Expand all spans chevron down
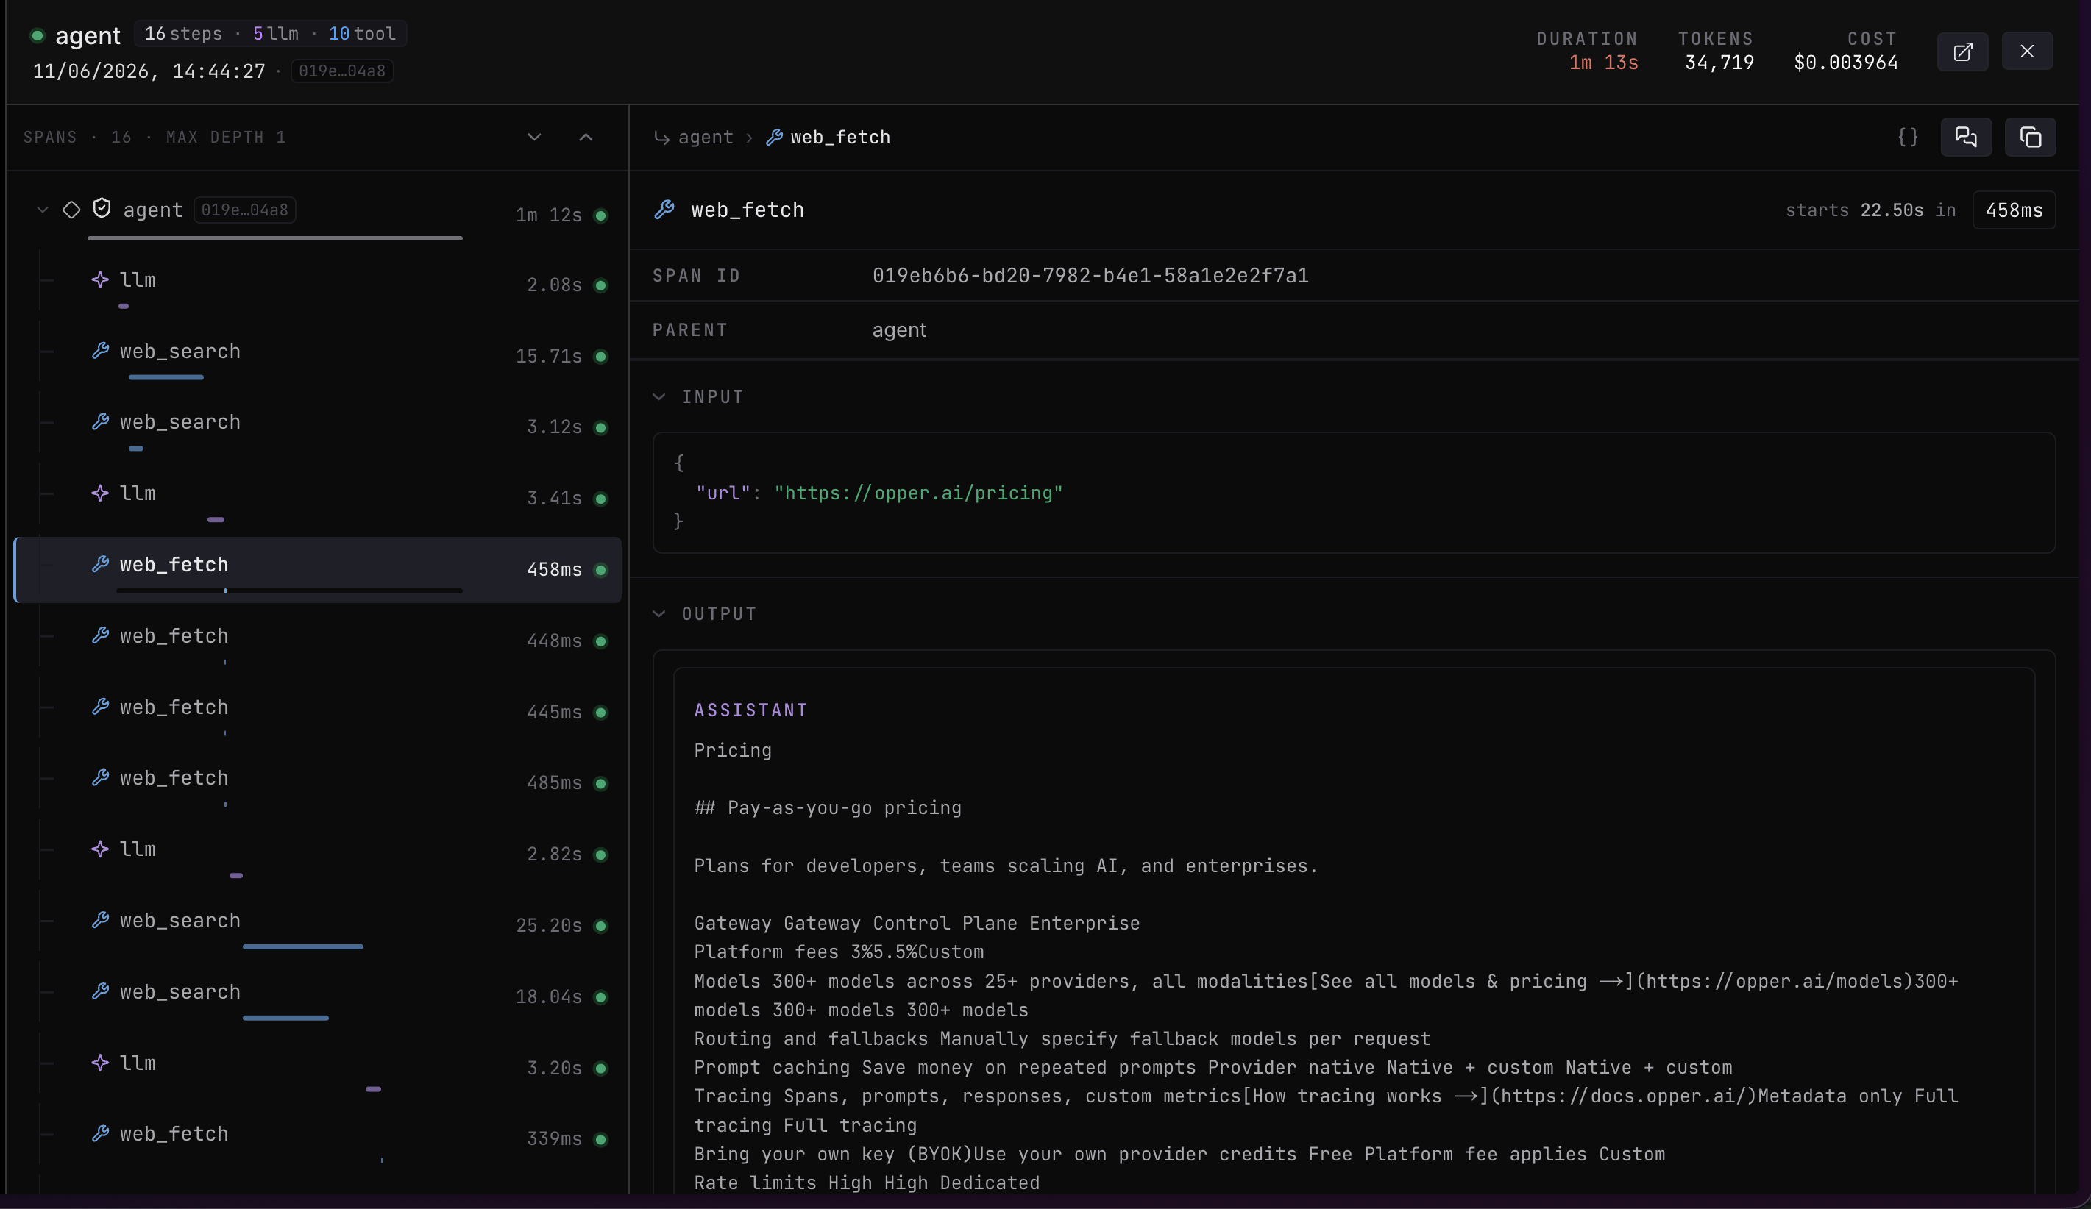2091x1209 pixels. tap(534, 137)
